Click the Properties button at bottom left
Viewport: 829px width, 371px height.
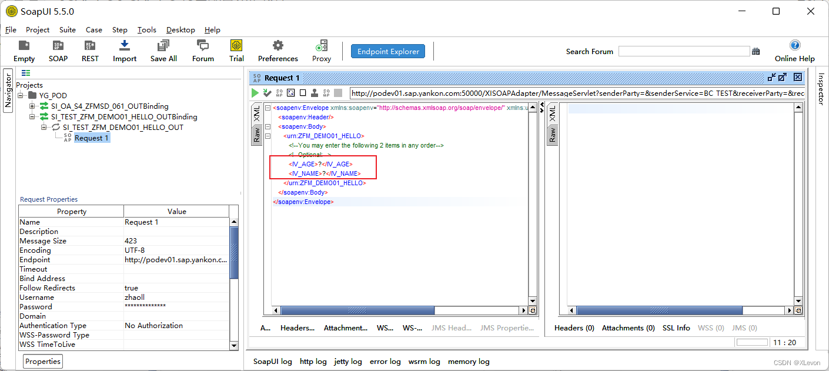[x=43, y=361]
